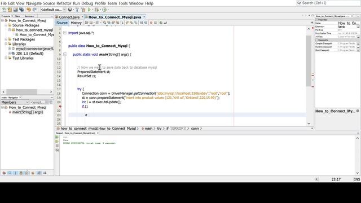Screen dimensions: 361x203
Task: Switch to the Connect.java editor tab
Action: click(69, 17)
